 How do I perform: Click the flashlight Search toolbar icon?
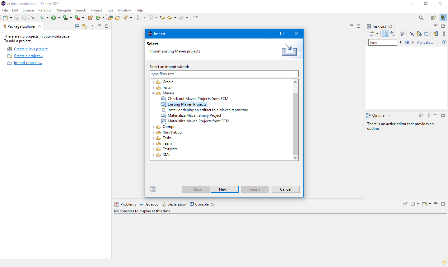125,18
